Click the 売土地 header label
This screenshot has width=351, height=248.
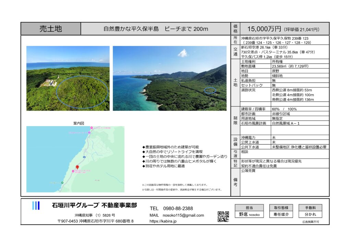tap(51, 29)
